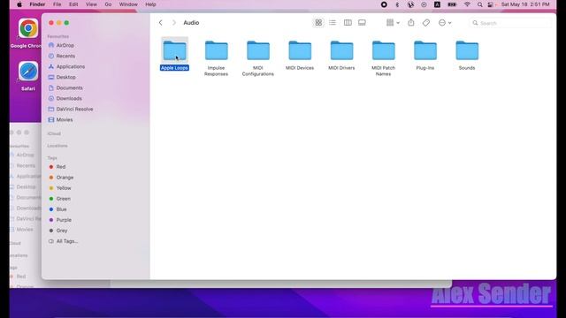Screen dimensions: 566x318
Task: Click the iCloud section header in the sidebar
Action: tap(54, 133)
